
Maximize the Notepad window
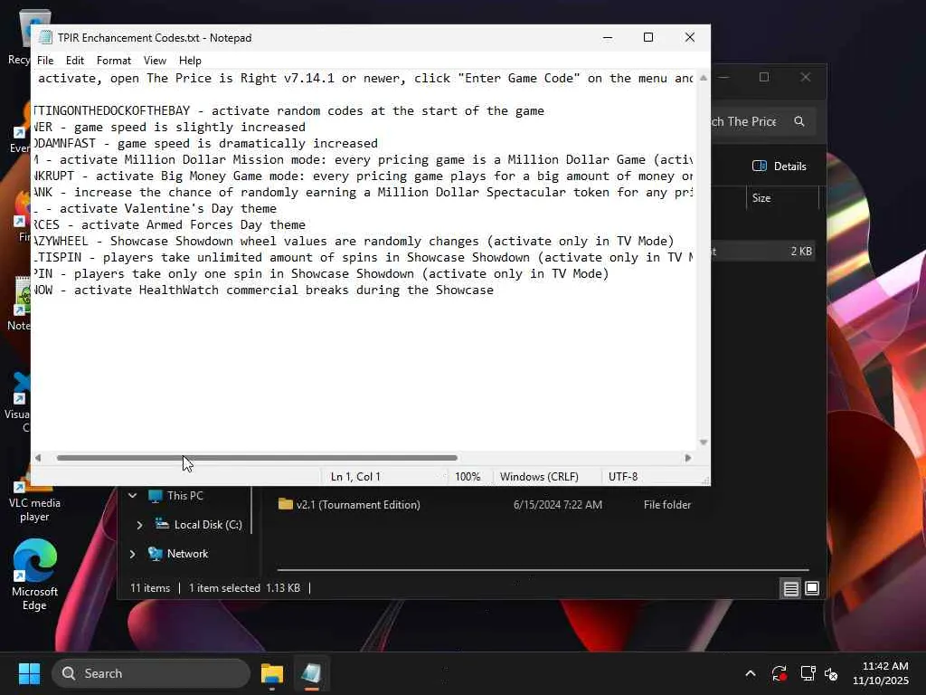point(647,37)
